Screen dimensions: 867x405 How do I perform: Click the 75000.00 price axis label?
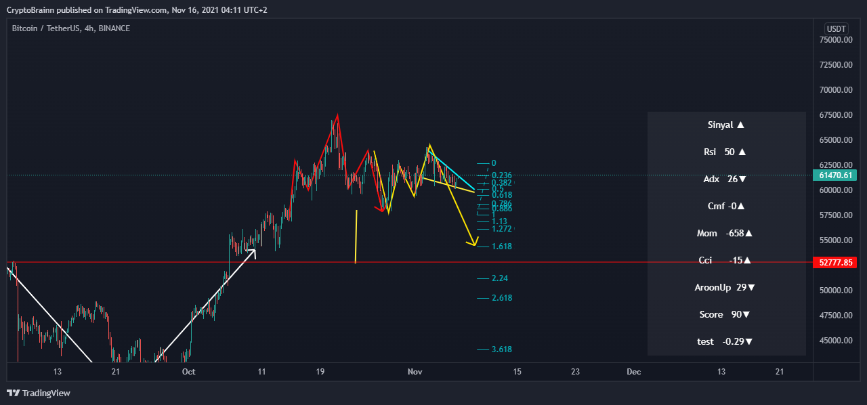click(x=834, y=40)
